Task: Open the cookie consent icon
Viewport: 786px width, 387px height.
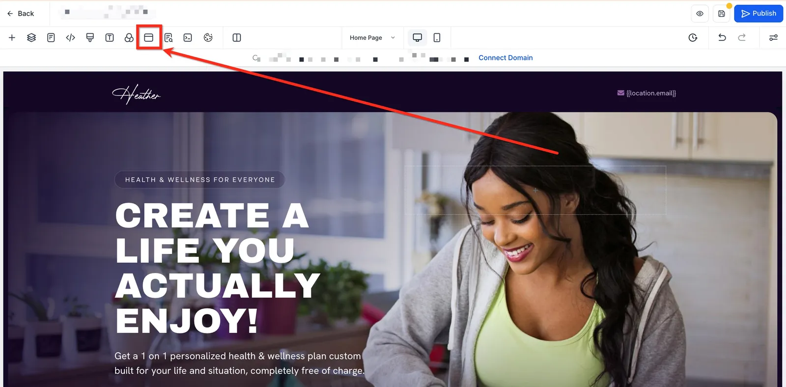Action: click(208, 38)
